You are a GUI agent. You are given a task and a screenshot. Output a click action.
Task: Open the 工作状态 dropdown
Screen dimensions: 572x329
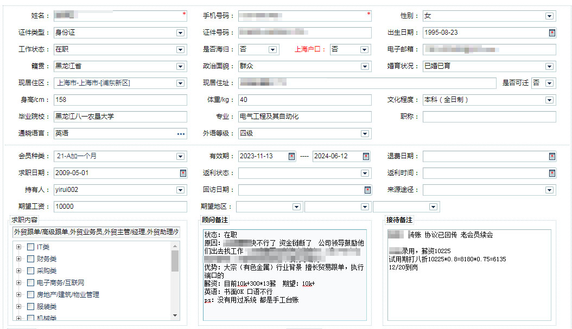tap(180, 49)
